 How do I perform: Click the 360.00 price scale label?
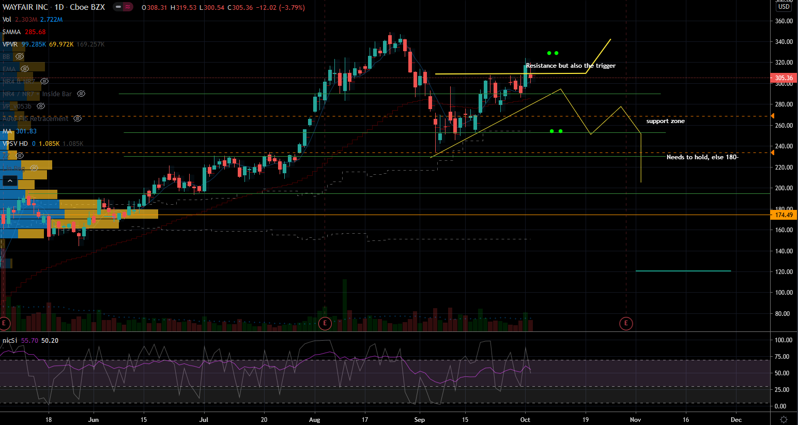pyautogui.click(x=784, y=21)
